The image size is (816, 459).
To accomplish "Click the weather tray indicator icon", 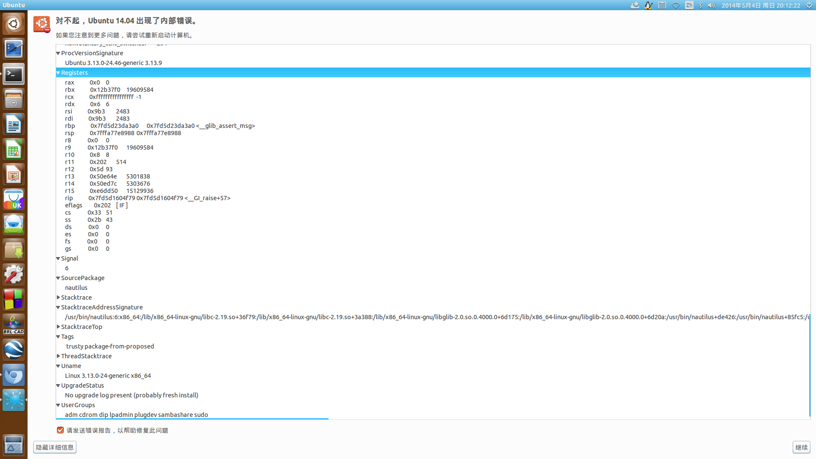I will (x=635, y=5).
